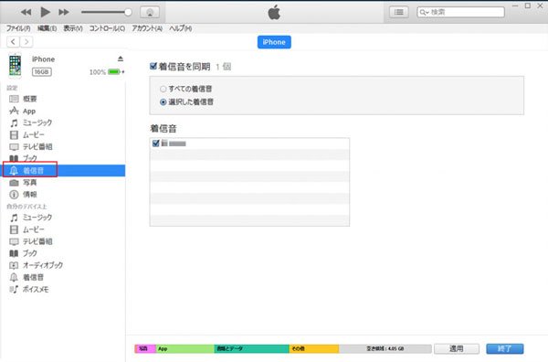
Task: Open the ファイル(F) menu
Action: point(18,28)
